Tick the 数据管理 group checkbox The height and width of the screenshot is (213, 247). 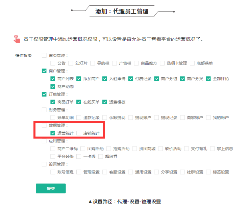coord(44,125)
